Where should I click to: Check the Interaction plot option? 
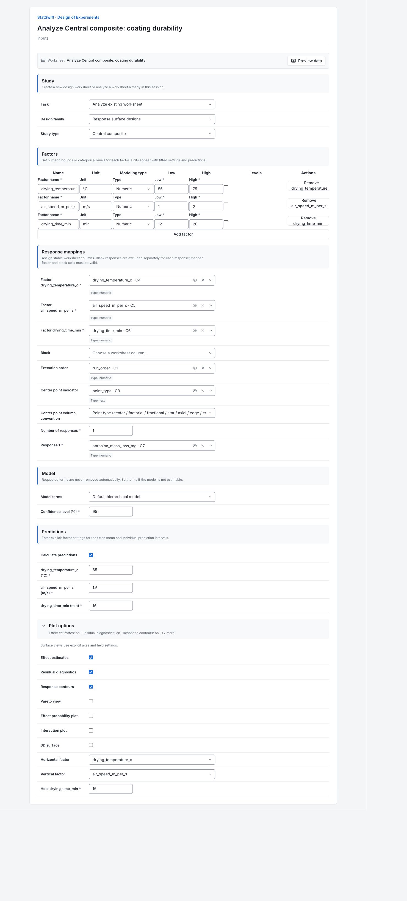coord(91,730)
